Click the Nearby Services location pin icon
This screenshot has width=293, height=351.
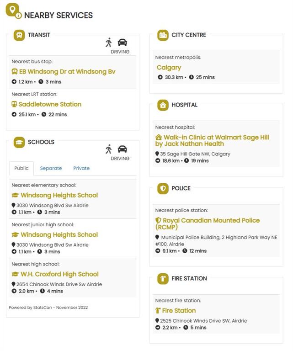click(x=13, y=10)
